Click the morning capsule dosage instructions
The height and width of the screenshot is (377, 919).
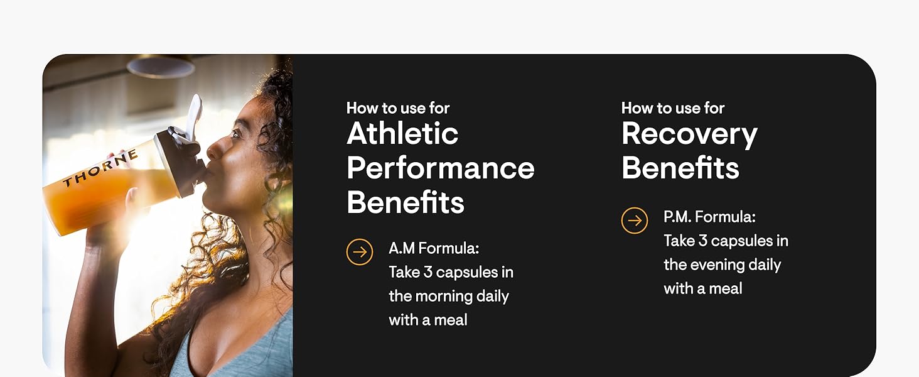450,284
